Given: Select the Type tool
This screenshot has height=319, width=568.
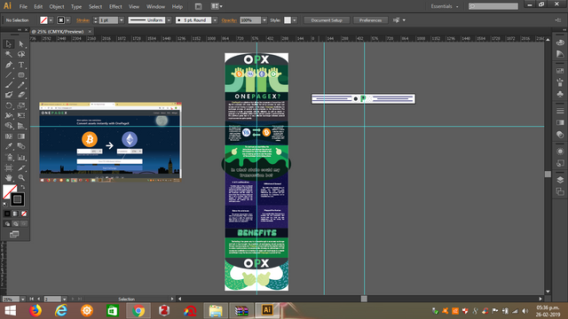Looking at the screenshot, I should pyautogui.click(x=21, y=65).
